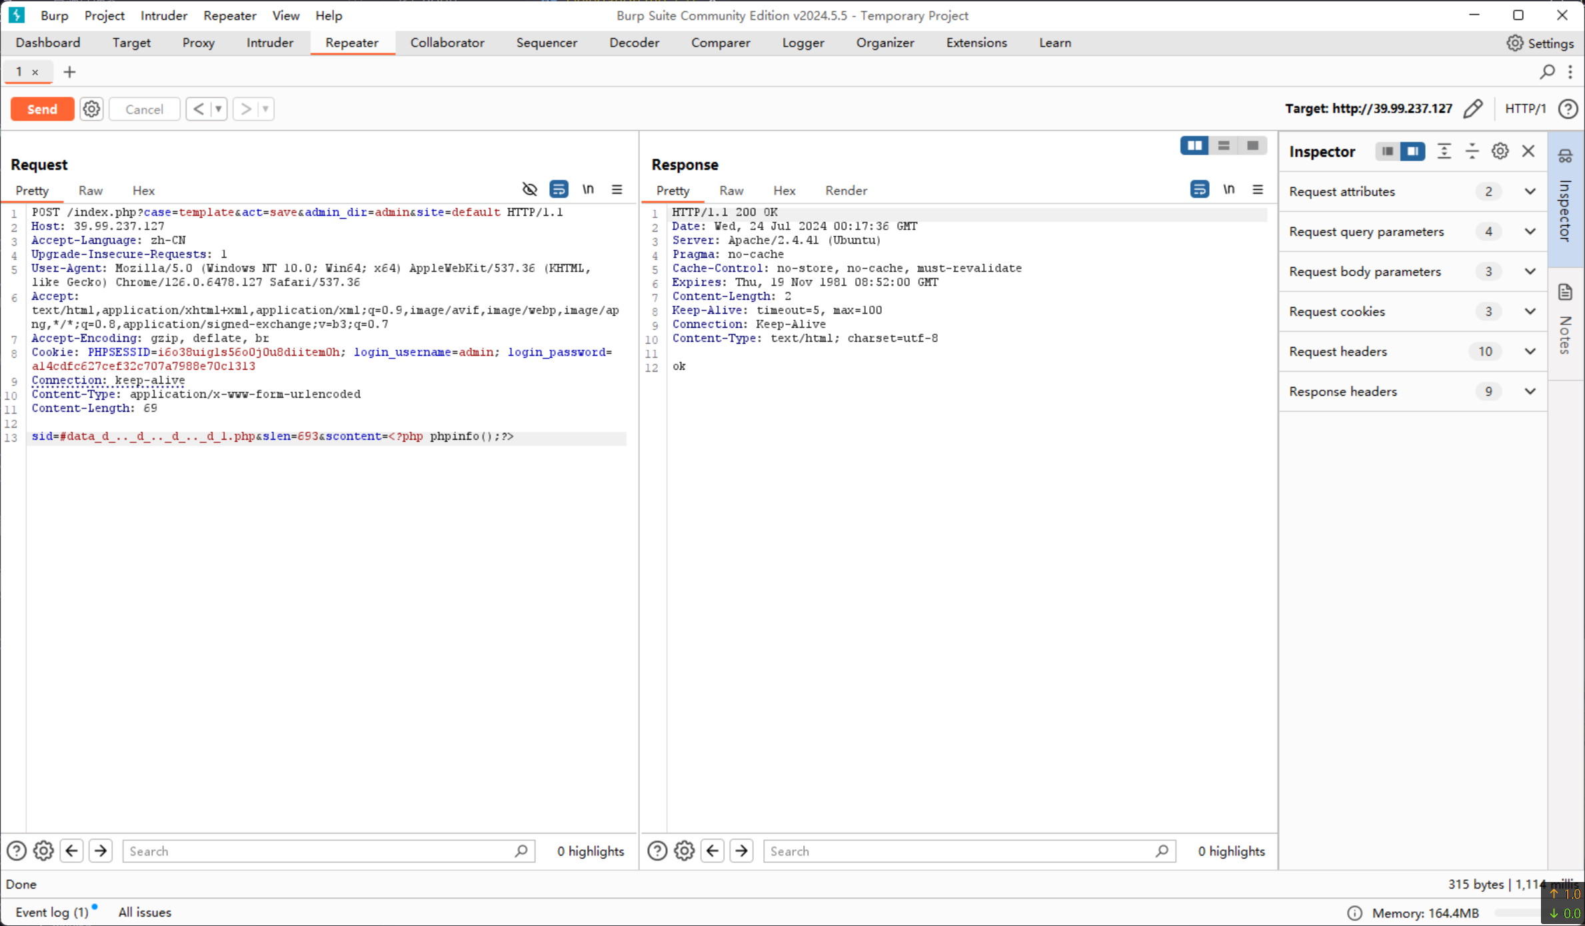Click the response Search field

[969, 851]
